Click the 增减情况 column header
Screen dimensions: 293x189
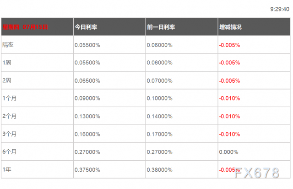pos(230,27)
